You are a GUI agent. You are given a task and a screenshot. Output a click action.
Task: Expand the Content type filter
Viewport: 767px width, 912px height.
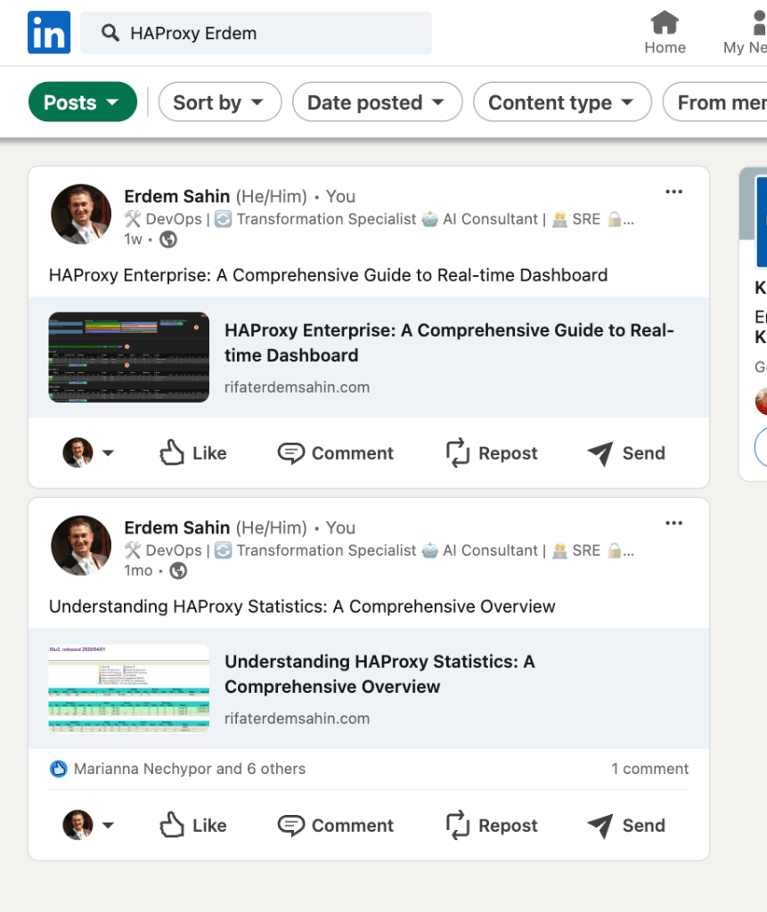(562, 102)
